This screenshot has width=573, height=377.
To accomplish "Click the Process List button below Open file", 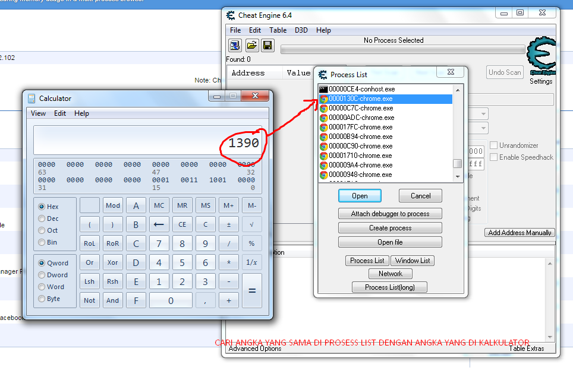I will point(367,261).
